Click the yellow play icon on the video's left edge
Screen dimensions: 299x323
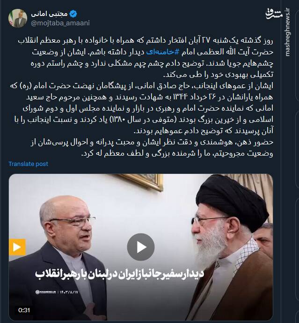(17, 247)
